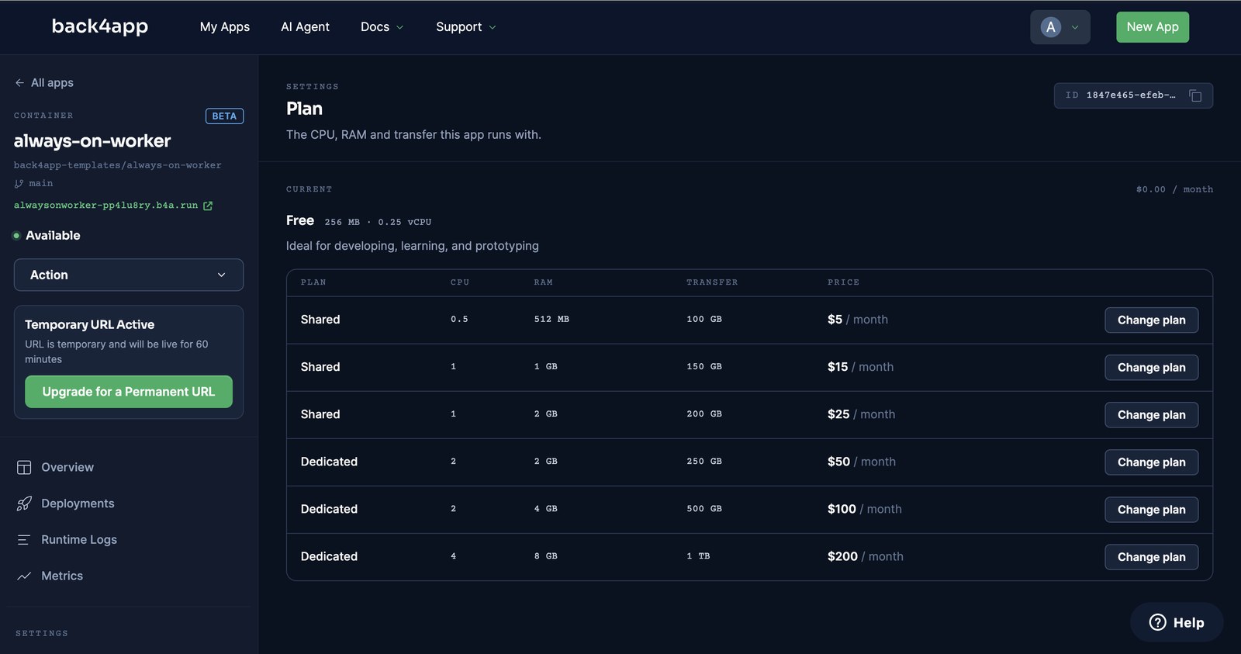Change plan to Dedicated $50 per month
The height and width of the screenshot is (654, 1241).
tap(1151, 462)
